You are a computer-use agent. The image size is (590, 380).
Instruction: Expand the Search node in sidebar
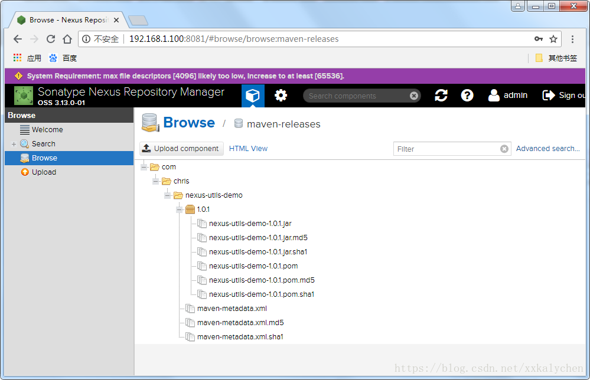coord(14,144)
